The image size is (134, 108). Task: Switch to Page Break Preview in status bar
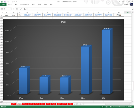point(111,107)
